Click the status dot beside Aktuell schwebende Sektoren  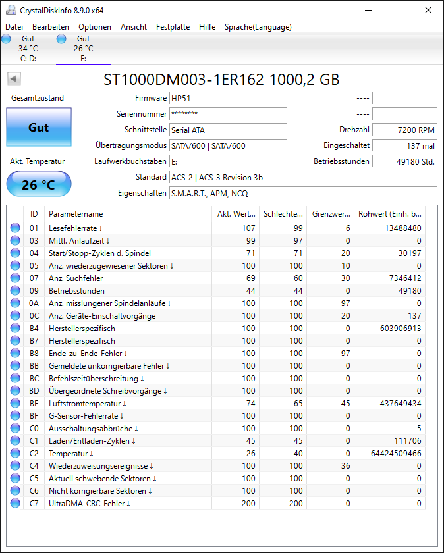[x=14, y=479]
